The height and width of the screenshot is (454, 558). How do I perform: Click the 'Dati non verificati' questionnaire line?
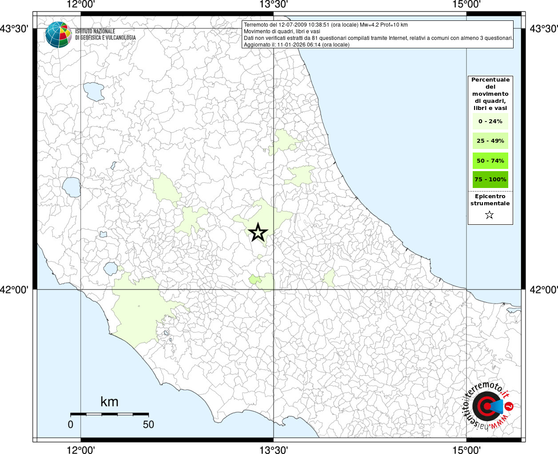click(x=379, y=38)
